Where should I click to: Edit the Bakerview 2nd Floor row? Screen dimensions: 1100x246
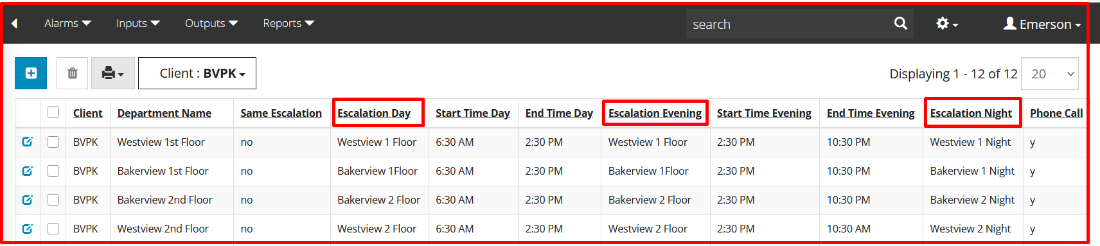[27, 200]
